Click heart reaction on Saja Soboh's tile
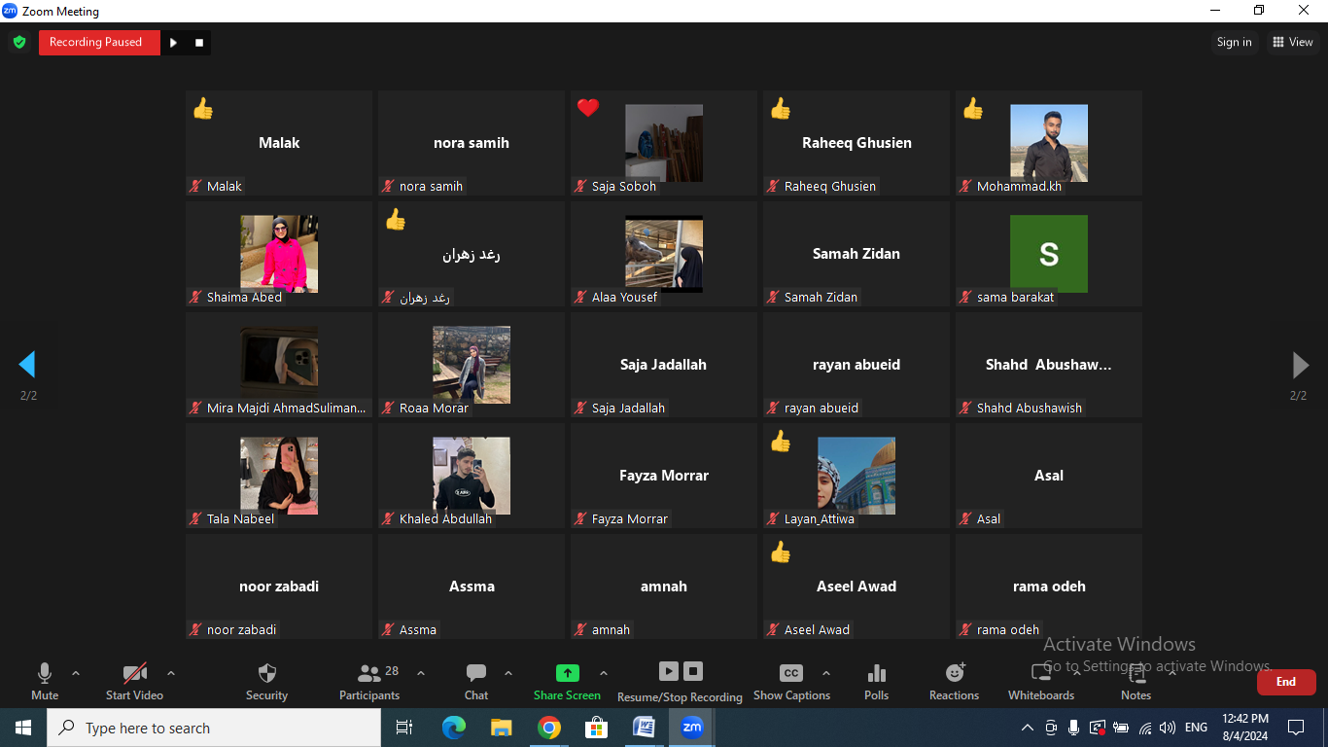This screenshot has width=1328, height=747. tap(587, 108)
